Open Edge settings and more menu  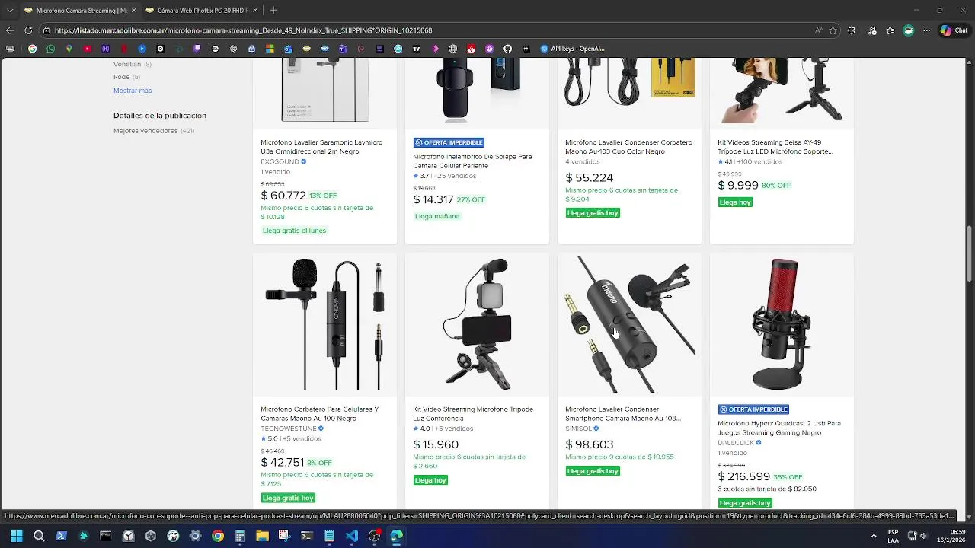coord(926,30)
